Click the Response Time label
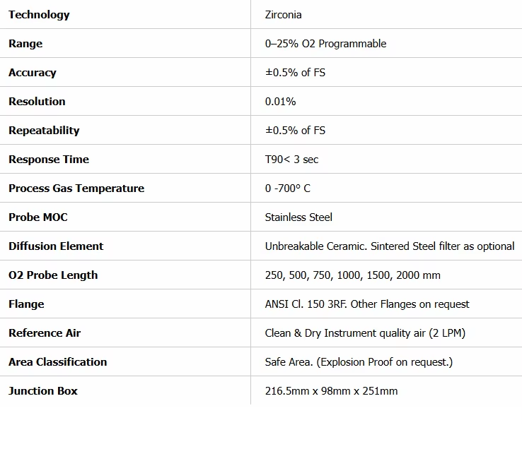 click(x=49, y=160)
